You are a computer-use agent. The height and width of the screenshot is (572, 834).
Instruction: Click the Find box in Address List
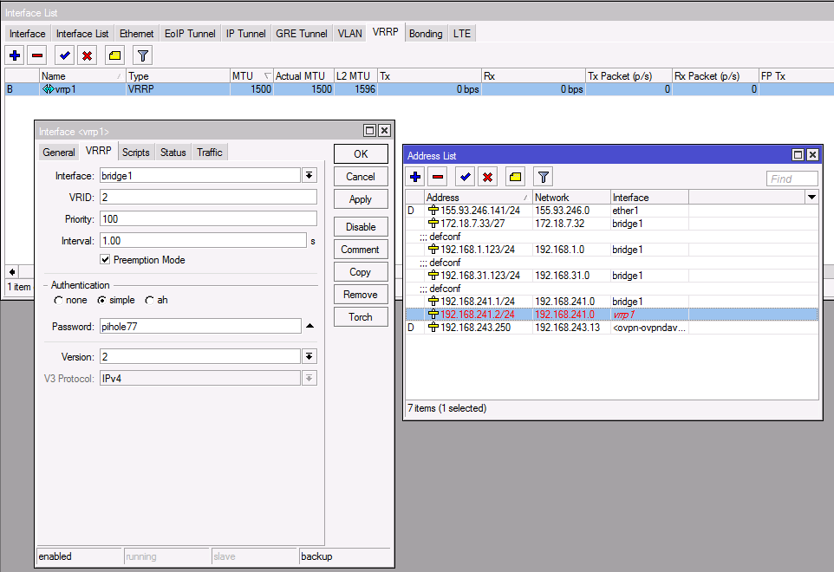pyautogui.click(x=792, y=179)
